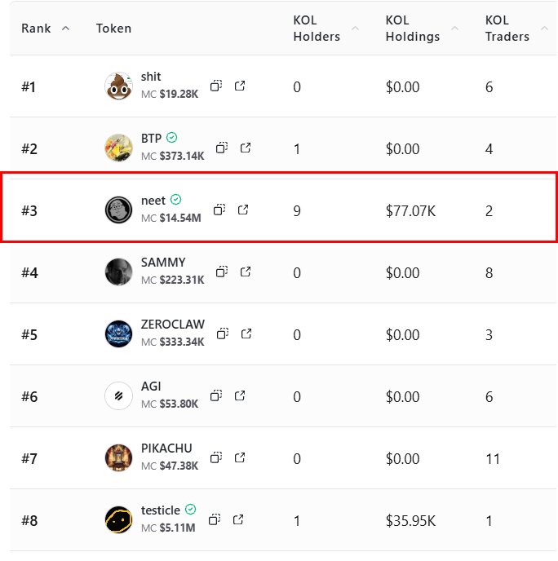
Task: Select the Token column header
Action: coord(113,29)
